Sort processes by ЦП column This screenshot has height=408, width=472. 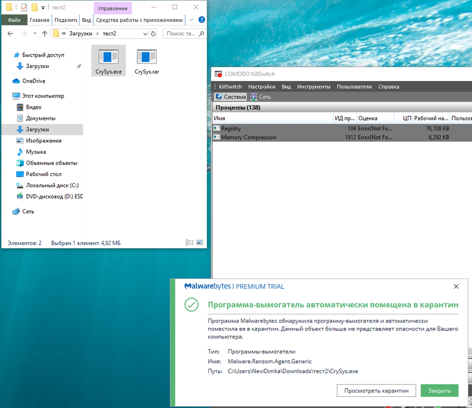pyautogui.click(x=403, y=118)
